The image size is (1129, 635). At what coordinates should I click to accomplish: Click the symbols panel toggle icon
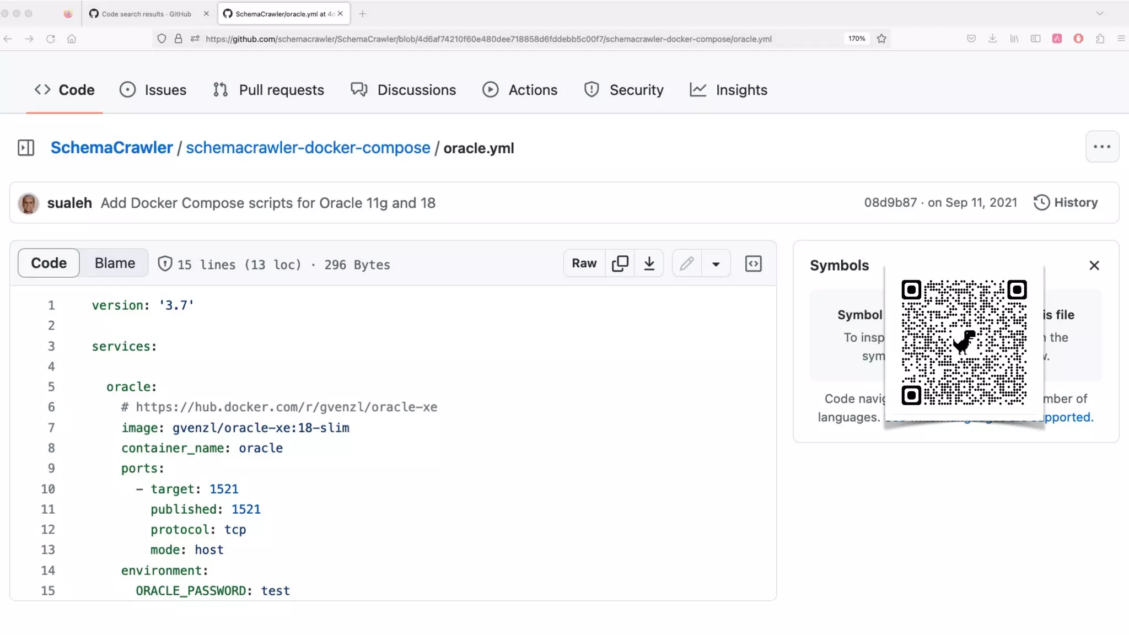click(x=753, y=263)
